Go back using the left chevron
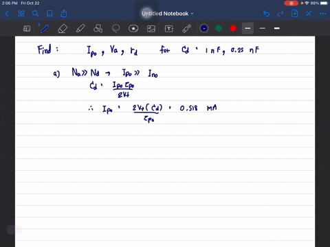 (x=7, y=14)
